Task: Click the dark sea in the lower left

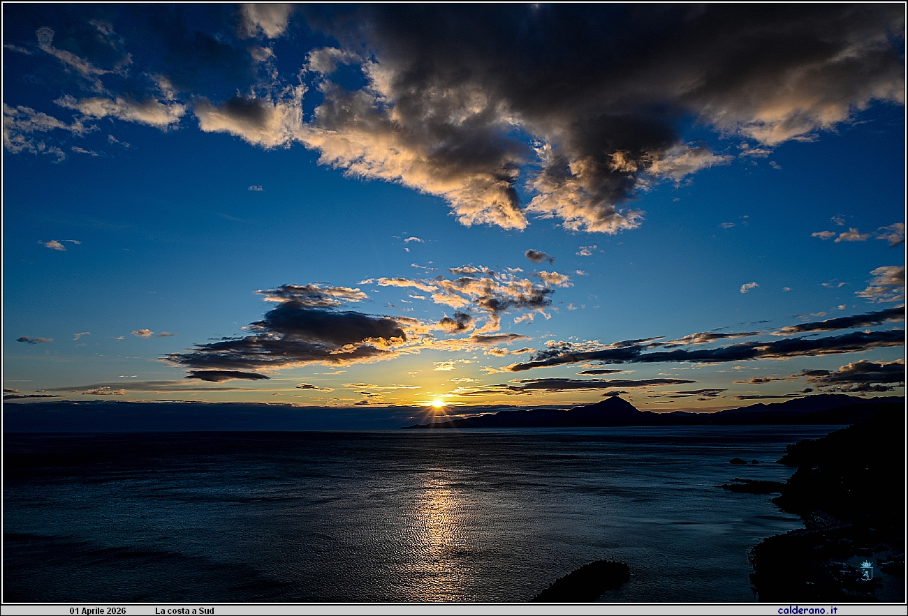Action: click(x=140, y=530)
